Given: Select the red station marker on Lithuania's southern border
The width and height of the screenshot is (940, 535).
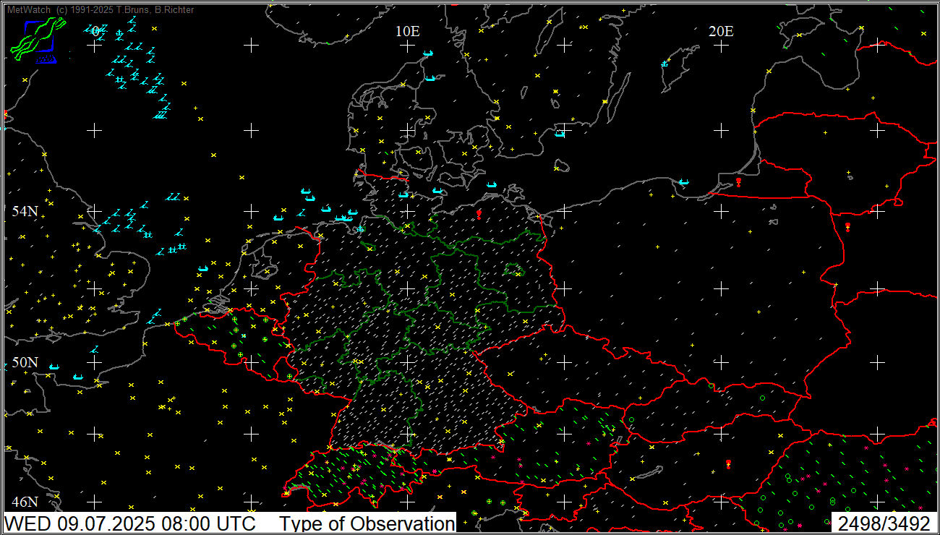Looking at the screenshot, I should 847,226.
